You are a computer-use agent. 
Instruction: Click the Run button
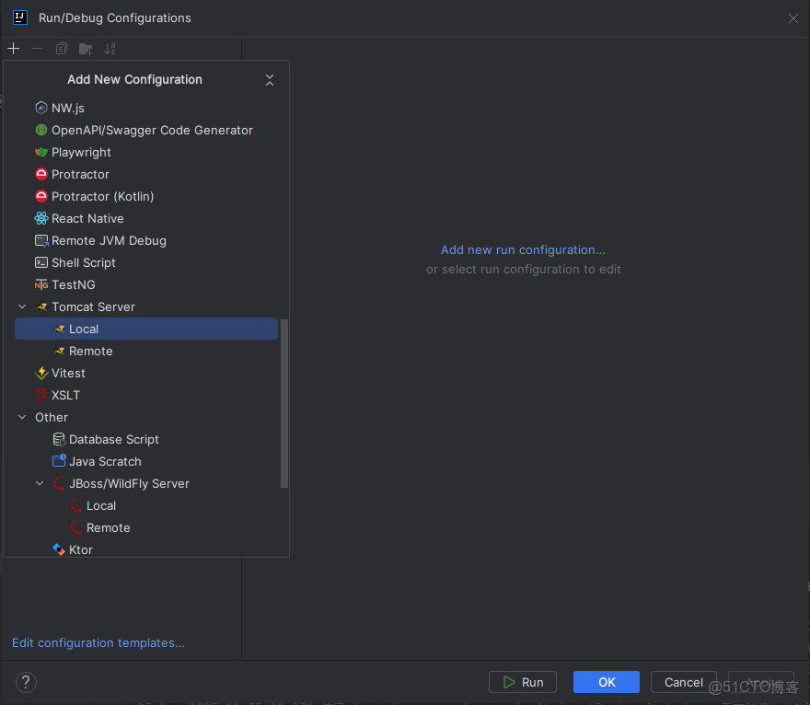(523, 682)
